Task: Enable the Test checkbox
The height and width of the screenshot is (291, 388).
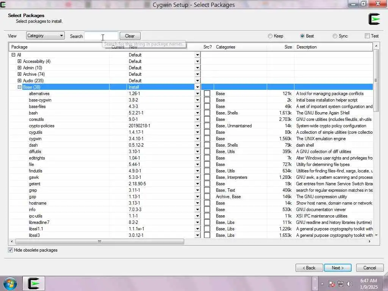Action: click(367, 36)
